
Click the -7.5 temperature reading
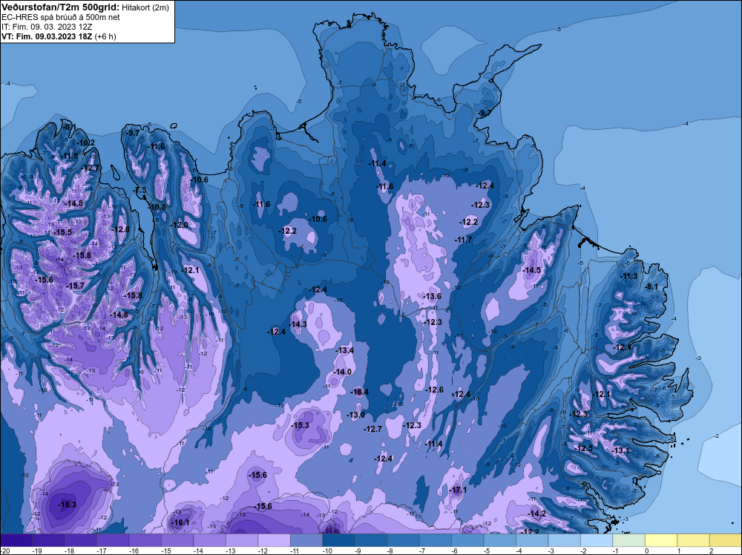pos(141,190)
